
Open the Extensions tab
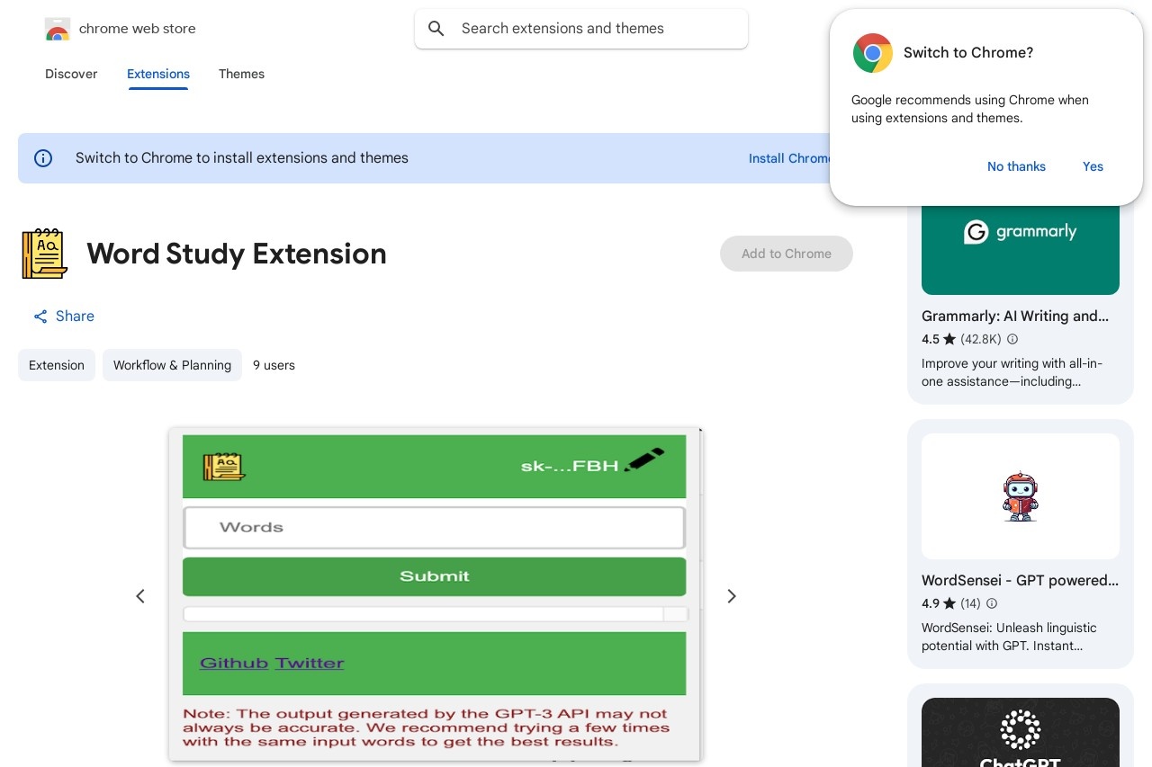click(158, 74)
